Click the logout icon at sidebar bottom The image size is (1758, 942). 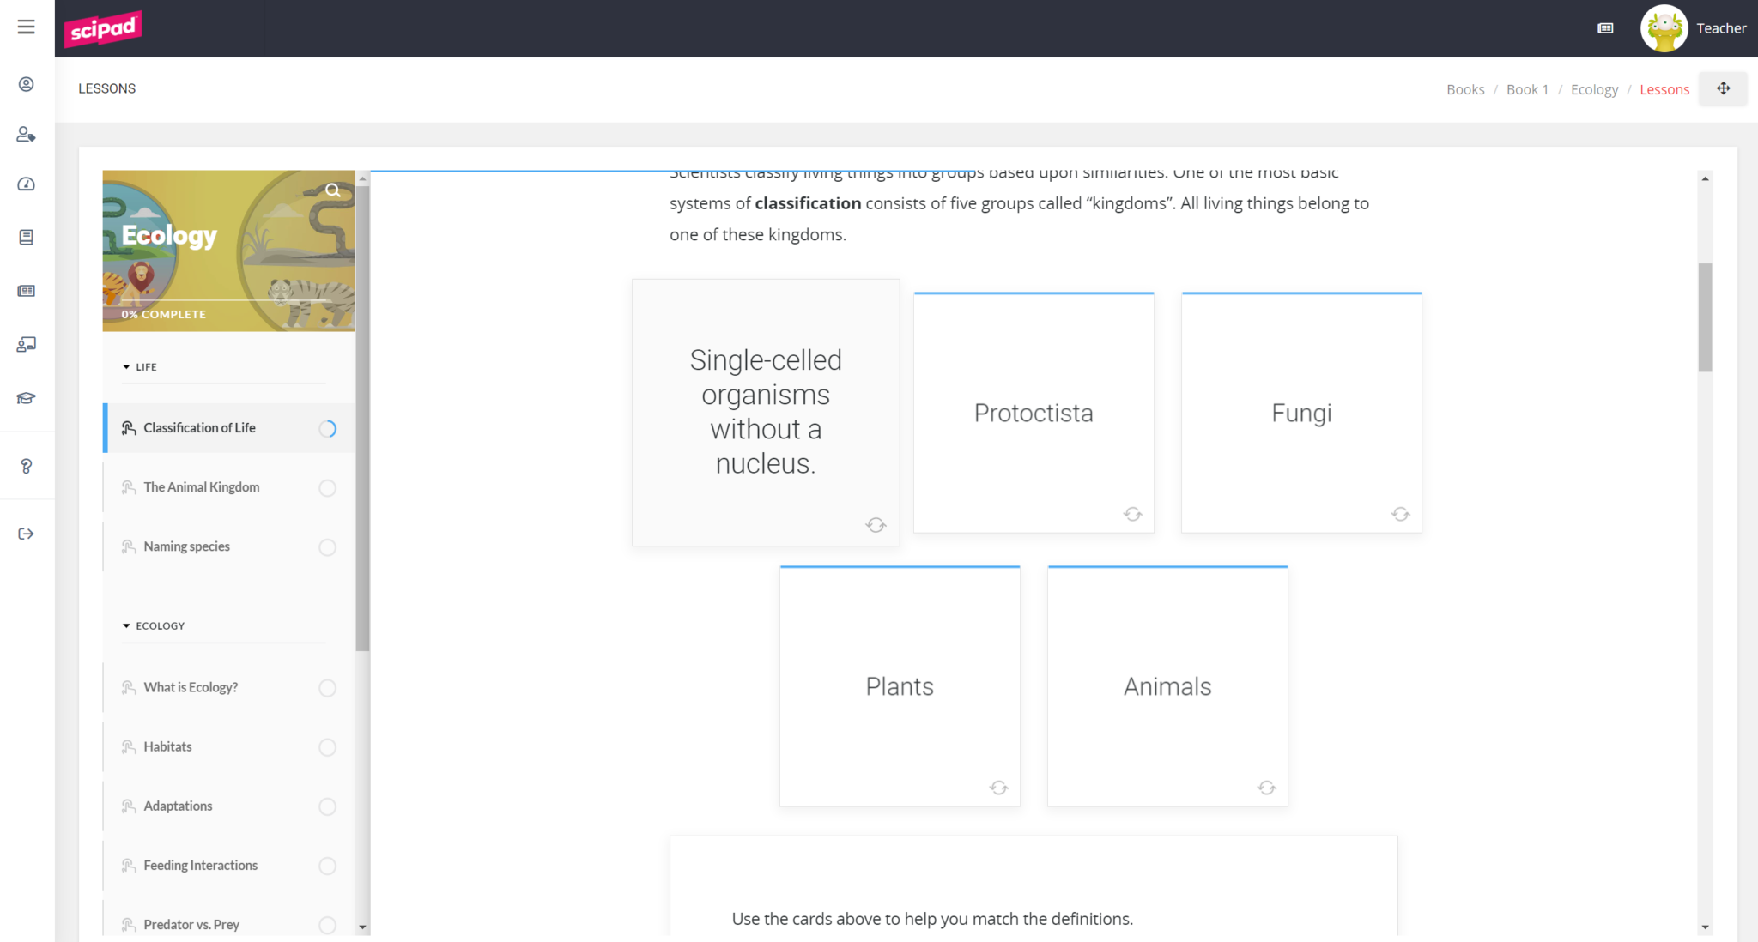(x=26, y=533)
